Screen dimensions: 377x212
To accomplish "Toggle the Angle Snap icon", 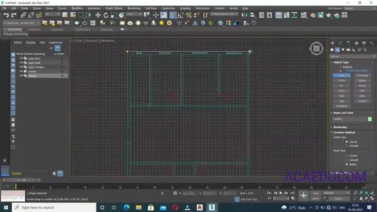I will click(x=181, y=15).
